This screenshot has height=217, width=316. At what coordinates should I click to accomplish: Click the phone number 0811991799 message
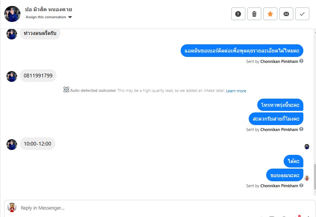(38, 76)
